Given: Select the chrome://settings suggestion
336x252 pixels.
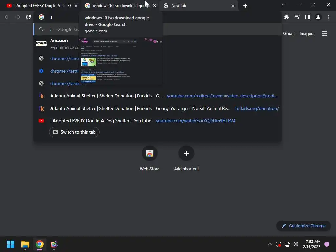Looking at the screenshot, I should (x=157, y=71).
